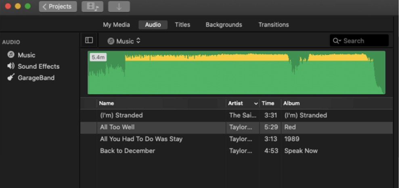Toggle the sidebar visibility icon

[x=89, y=40]
